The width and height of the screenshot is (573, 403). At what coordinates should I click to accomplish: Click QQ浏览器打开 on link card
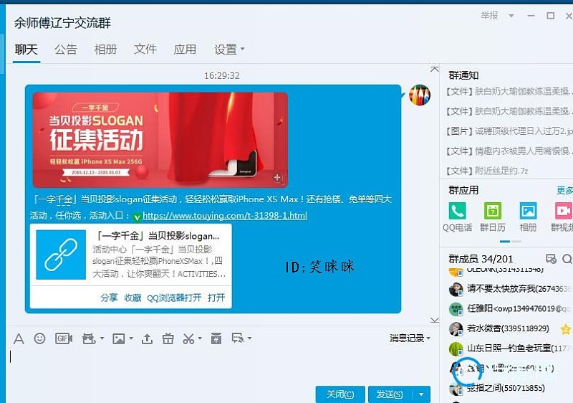point(174,298)
